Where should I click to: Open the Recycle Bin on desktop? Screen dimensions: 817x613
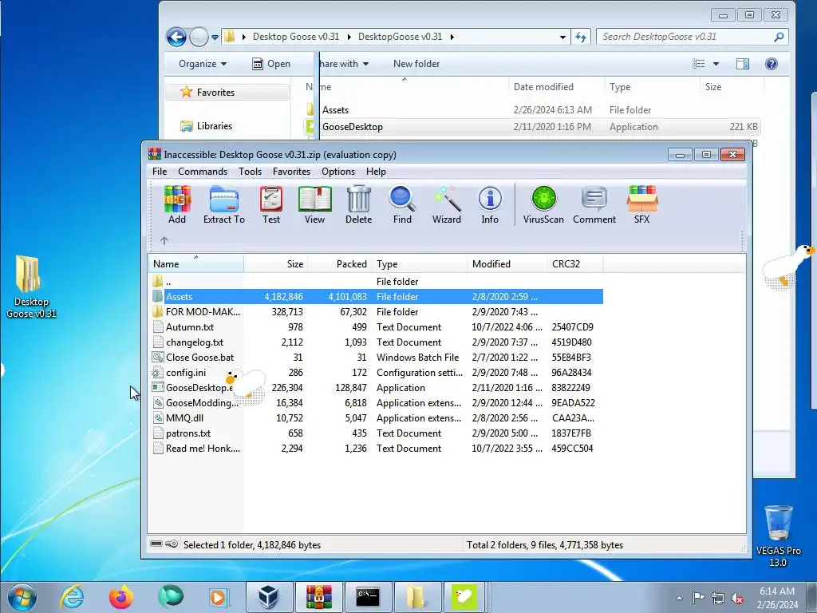pyautogui.click(x=779, y=536)
